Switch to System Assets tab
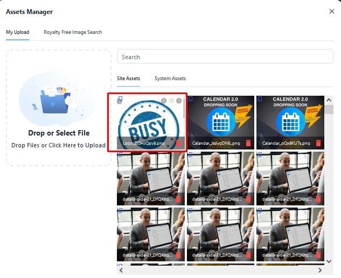Screen dimensions: 341x278 click(170, 79)
